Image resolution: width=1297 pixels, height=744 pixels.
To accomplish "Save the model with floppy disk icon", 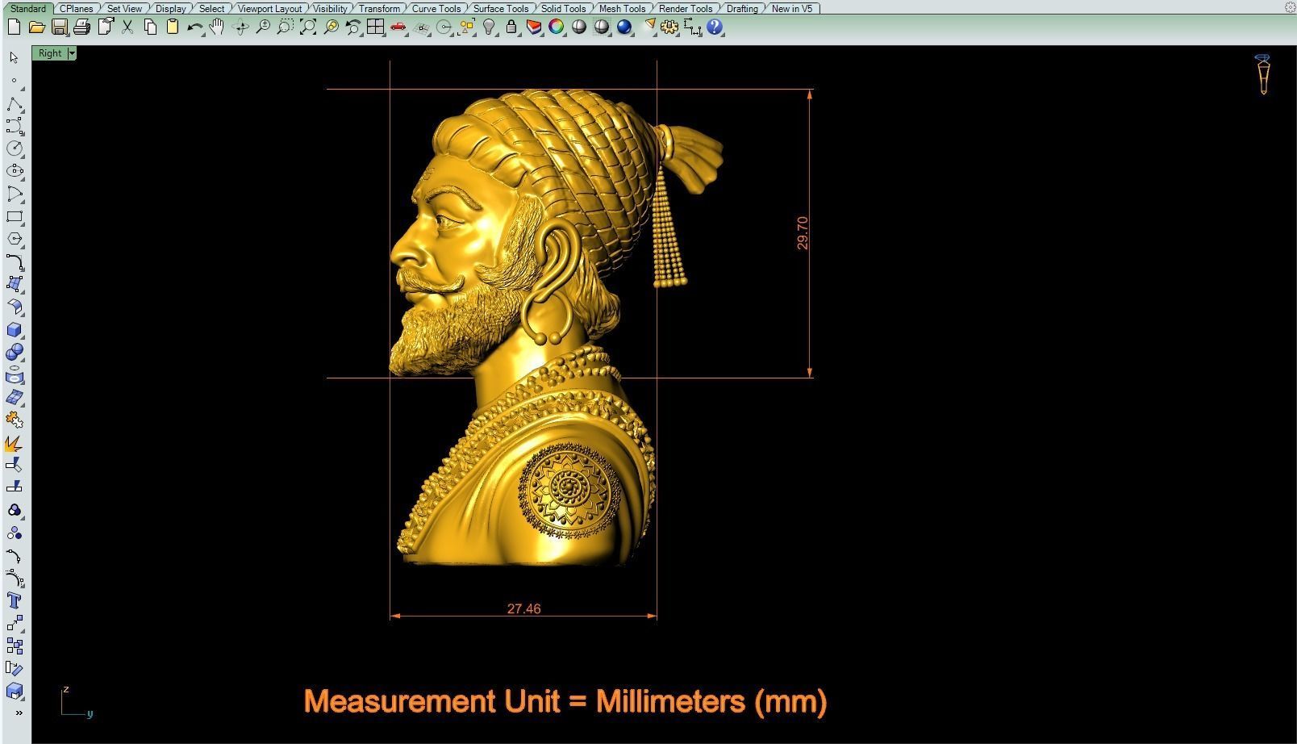I will click(59, 27).
